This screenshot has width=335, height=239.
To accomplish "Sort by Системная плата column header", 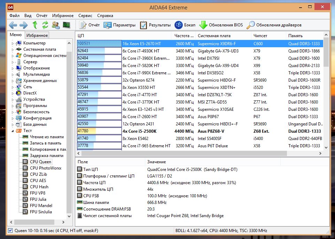I will click(x=224, y=35).
